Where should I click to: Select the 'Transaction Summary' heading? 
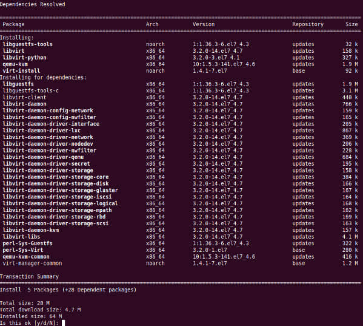pos(30,276)
